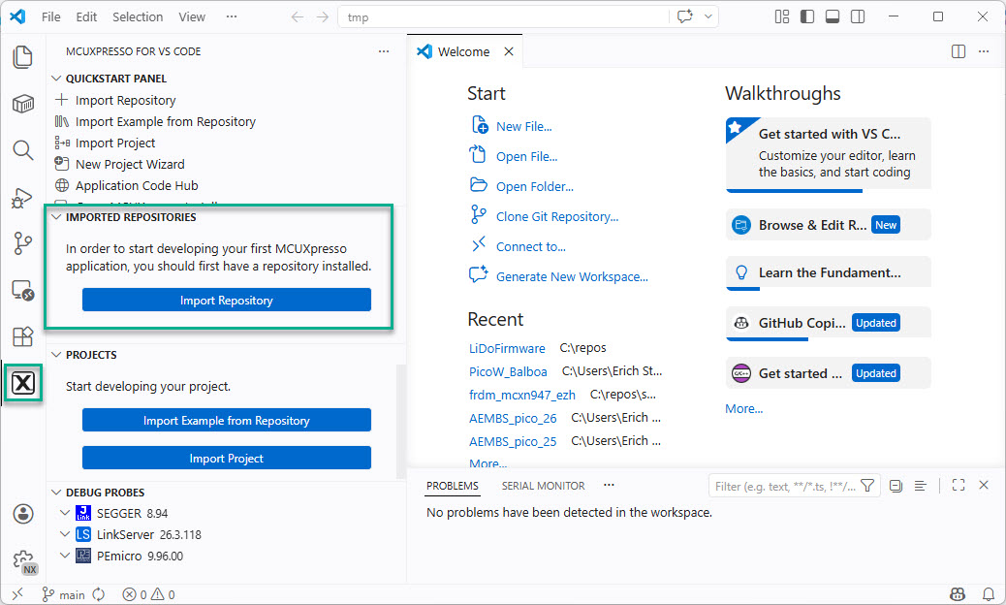Click the Clone Git Repository link
The image size is (1006, 605).
[556, 216]
